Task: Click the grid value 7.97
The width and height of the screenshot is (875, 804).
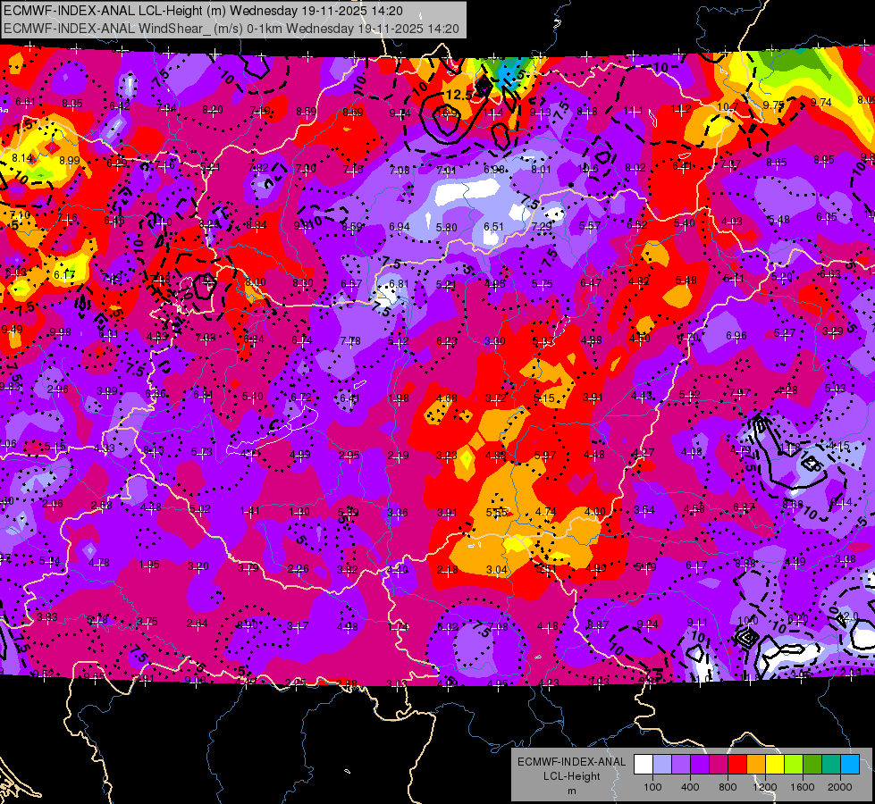Action: [x=740, y=393]
